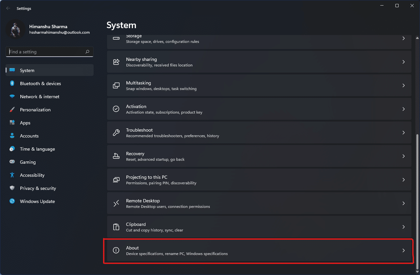Maximize the Settings window
Viewport: 420px width, 275px height.
click(x=397, y=6)
